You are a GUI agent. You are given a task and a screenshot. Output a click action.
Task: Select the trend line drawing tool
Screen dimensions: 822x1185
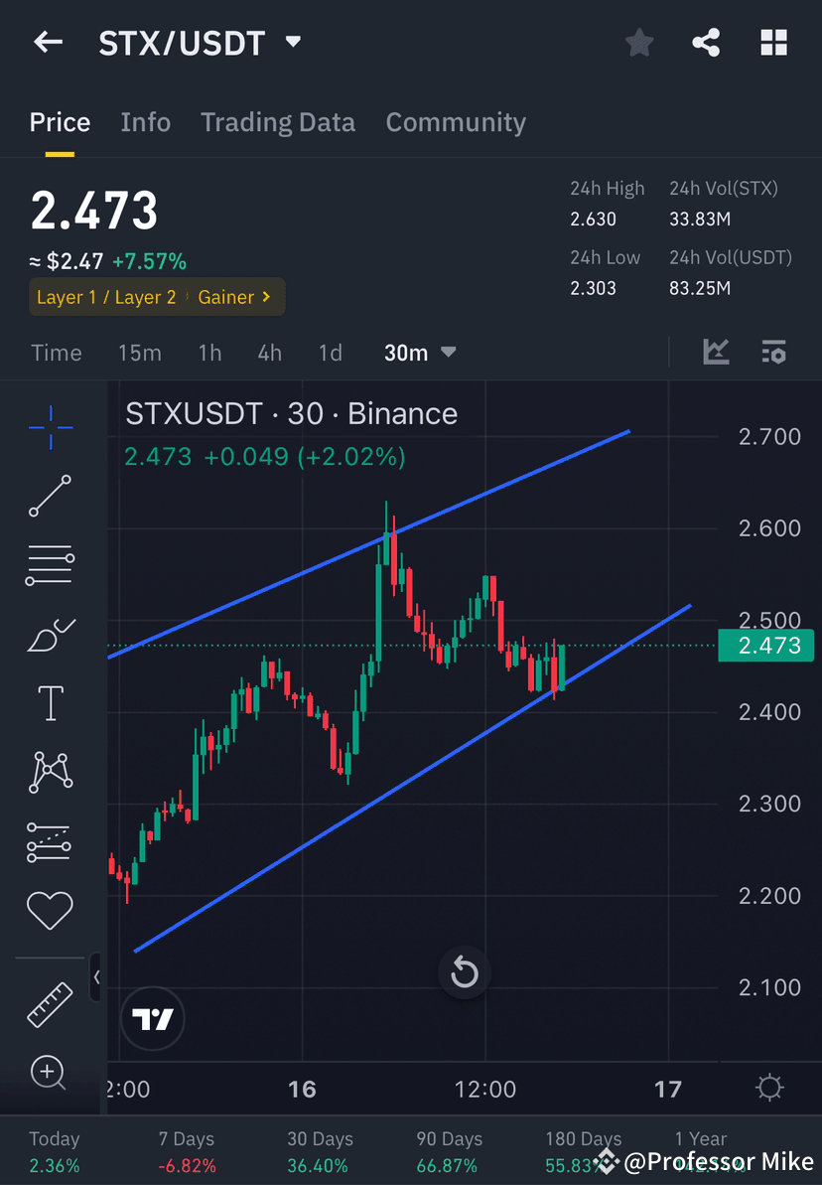coord(50,497)
